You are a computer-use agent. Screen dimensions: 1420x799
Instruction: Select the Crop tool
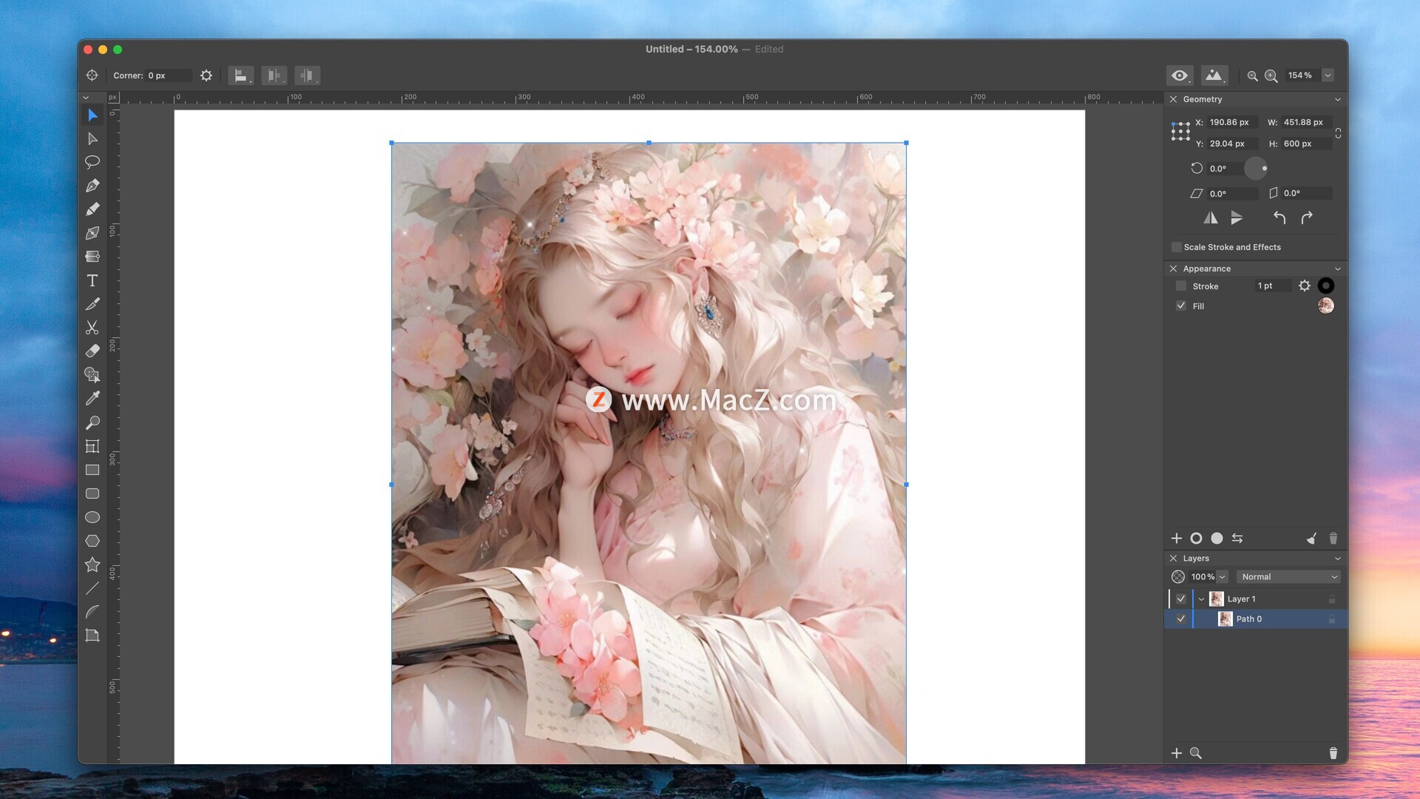click(92, 446)
